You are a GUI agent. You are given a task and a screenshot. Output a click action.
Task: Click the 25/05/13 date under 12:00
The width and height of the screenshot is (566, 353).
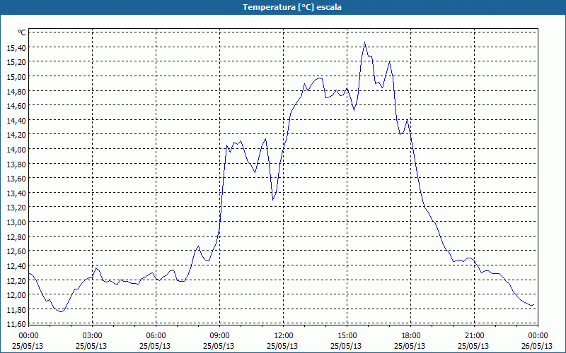coord(282,346)
